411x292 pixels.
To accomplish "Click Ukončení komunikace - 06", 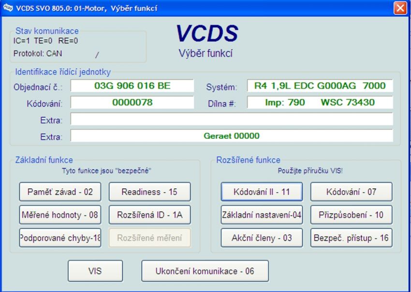I will (205, 271).
